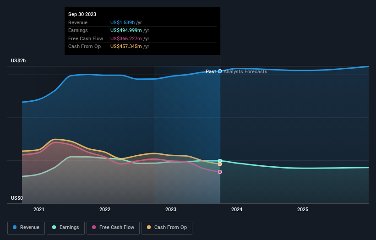Screen dimensions: 376x240
Task: Select the teal Earnings data point marker
Action: coord(220,161)
